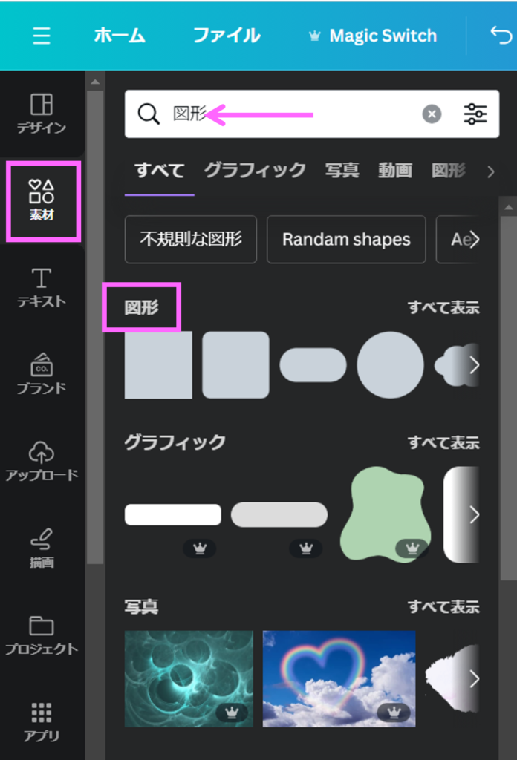Viewport: 517px width, 760px height.
Task: Open the プロジェクト projects folder
Action: [42, 635]
